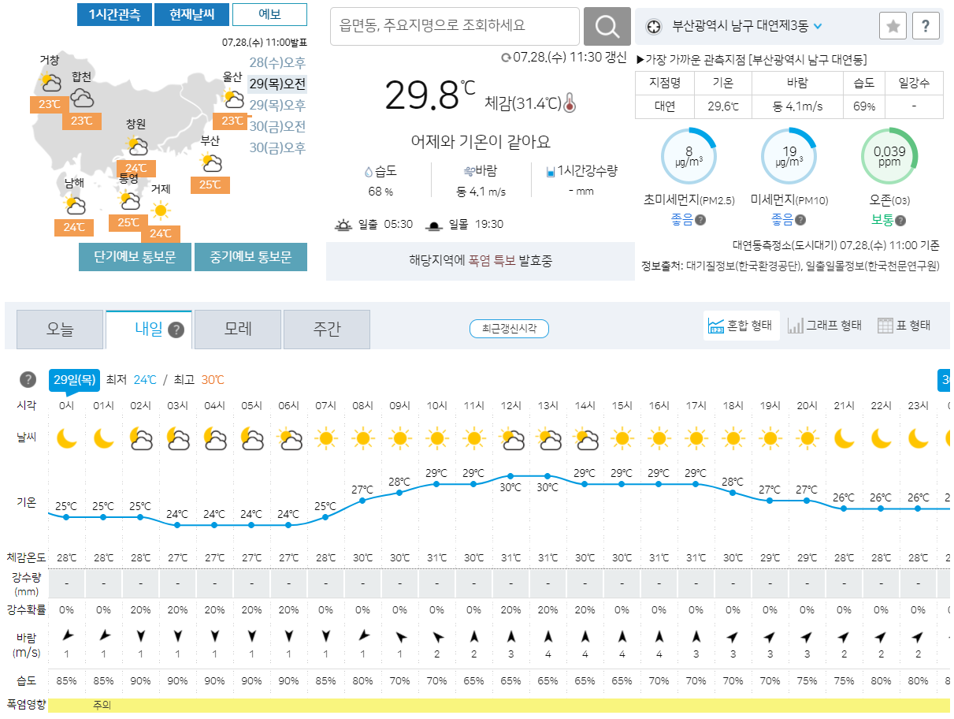
Task: Open the help icon under 오존 보통
Action: (x=901, y=220)
